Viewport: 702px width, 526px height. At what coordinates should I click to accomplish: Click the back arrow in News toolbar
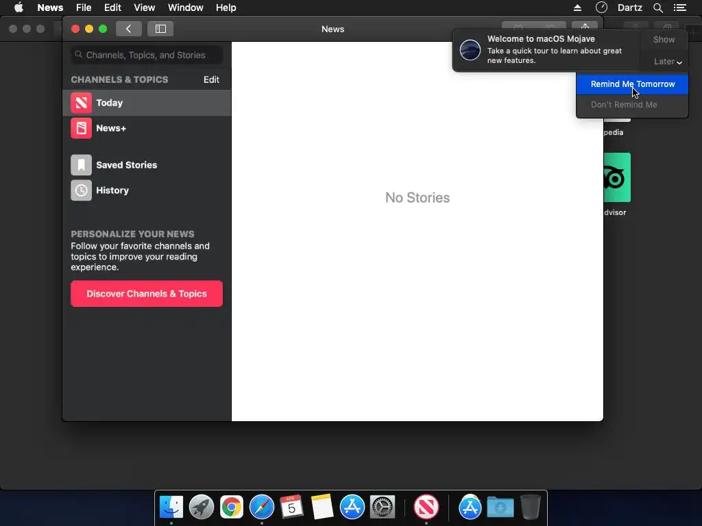click(128, 29)
